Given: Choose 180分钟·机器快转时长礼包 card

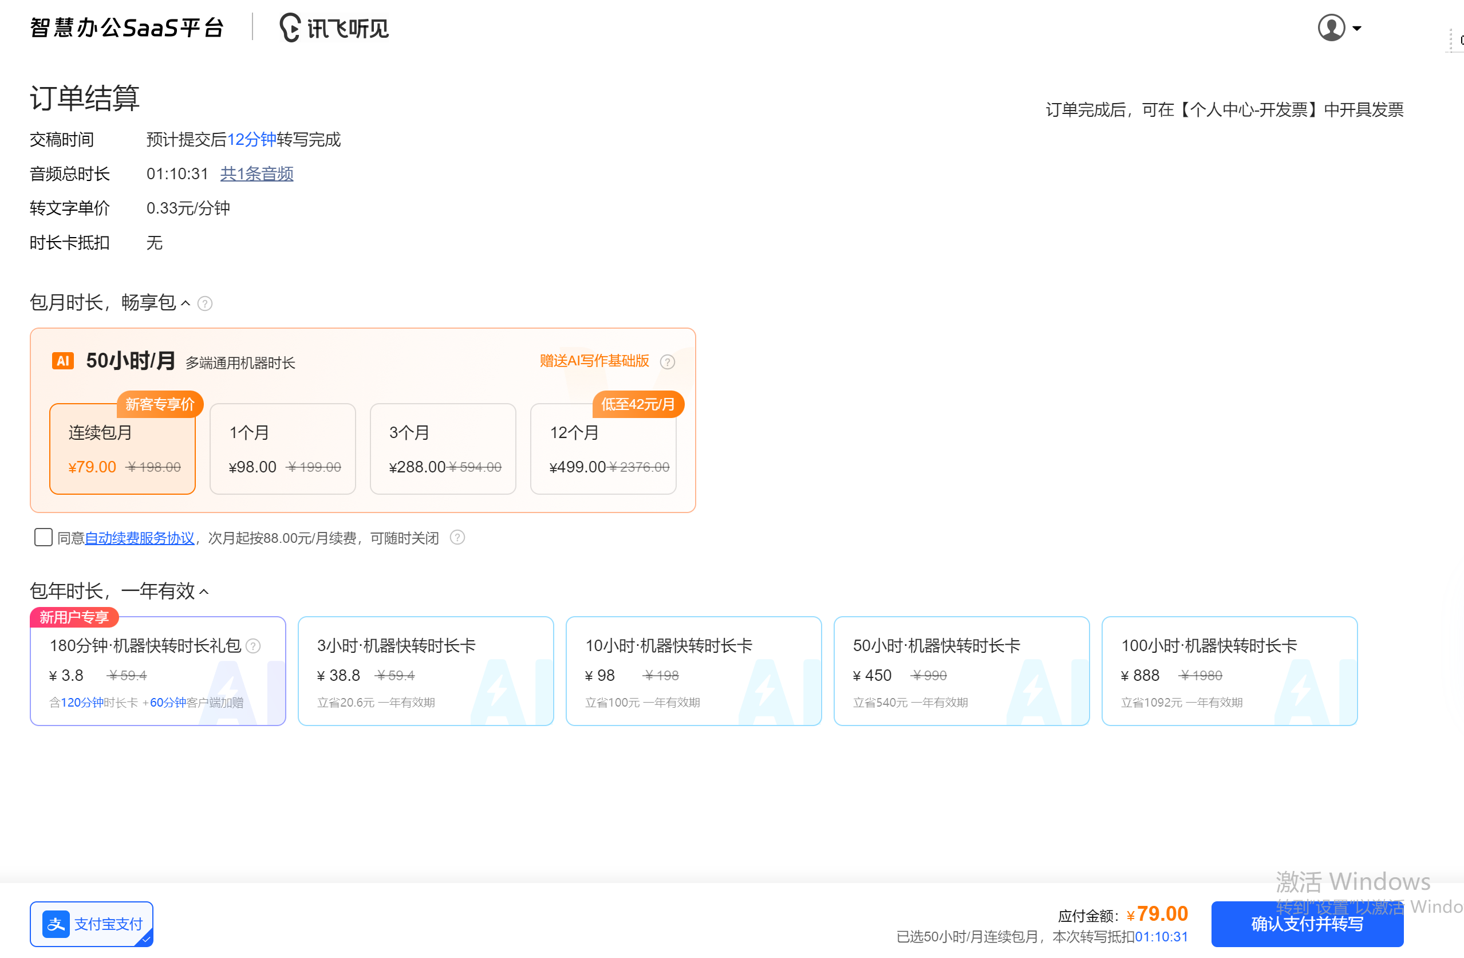Looking at the screenshot, I should click(158, 671).
